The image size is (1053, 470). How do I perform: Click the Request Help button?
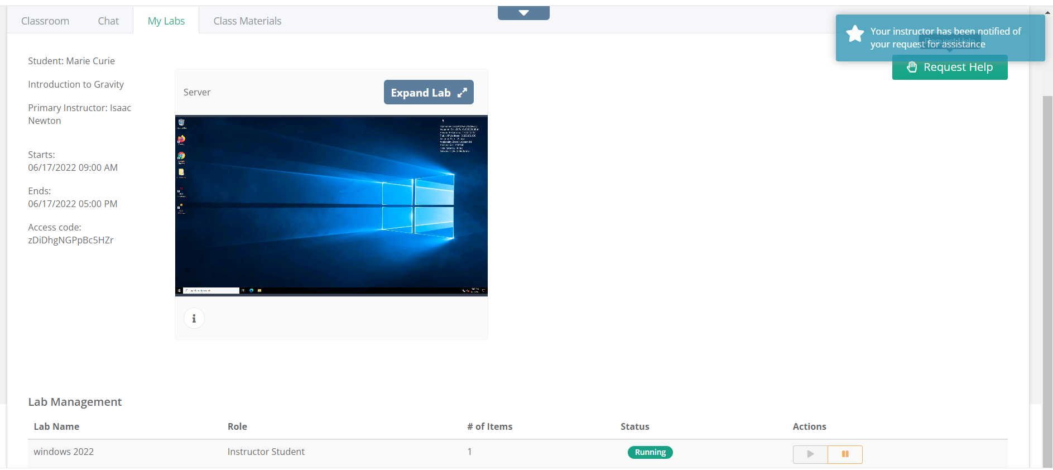pyautogui.click(x=950, y=68)
